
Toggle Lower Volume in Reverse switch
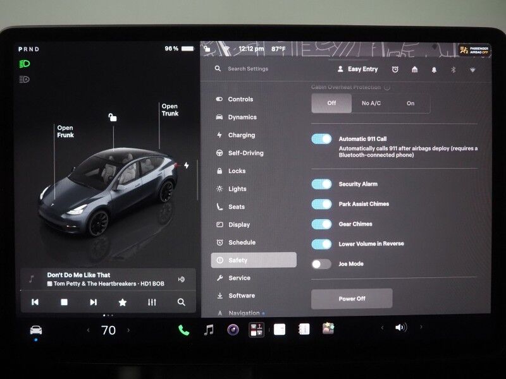pos(321,244)
